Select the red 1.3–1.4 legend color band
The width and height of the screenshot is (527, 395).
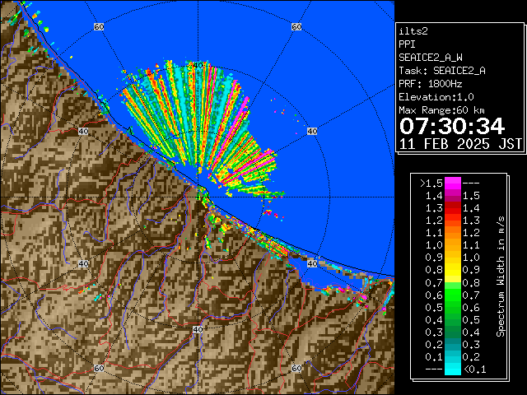[x=453, y=208]
